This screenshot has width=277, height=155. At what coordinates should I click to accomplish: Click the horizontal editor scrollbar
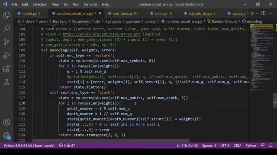coord(111,141)
